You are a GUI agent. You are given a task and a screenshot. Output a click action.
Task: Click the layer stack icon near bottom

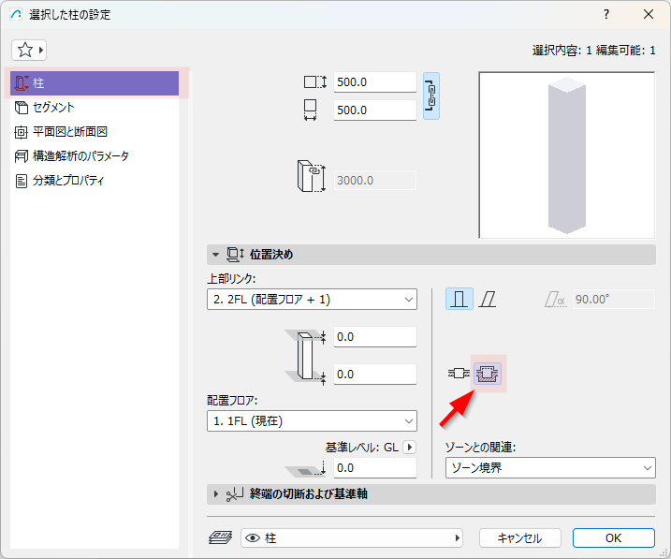point(220,537)
